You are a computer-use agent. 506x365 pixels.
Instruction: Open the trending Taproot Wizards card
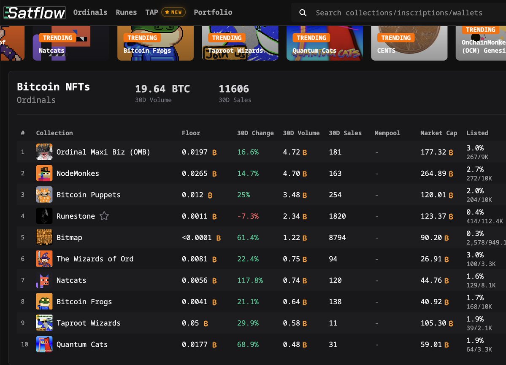240,43
